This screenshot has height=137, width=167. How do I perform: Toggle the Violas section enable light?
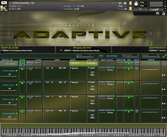tap(16, 85)
